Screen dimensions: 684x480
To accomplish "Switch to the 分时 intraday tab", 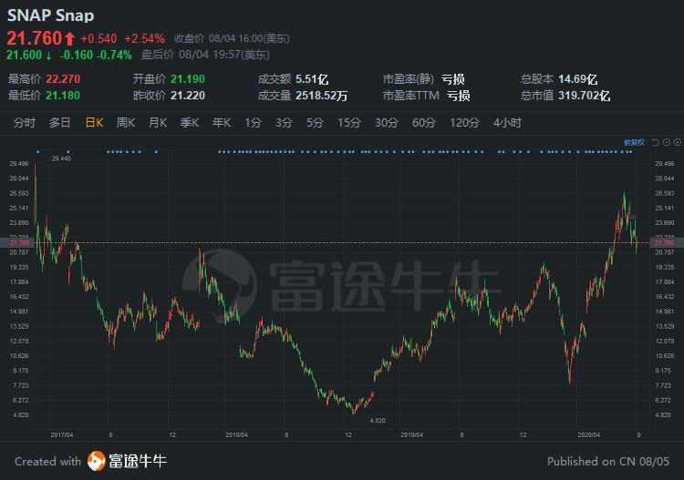I will (x=25, y=123).
